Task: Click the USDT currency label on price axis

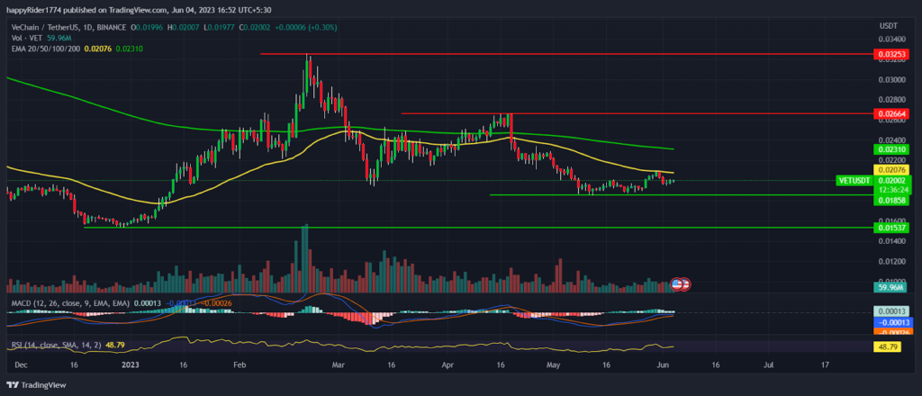Action: (x=887, y=26)
